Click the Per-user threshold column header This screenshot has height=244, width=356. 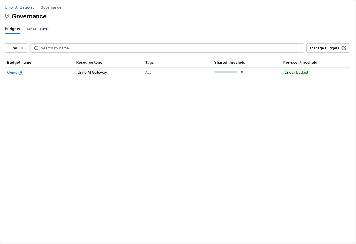tap(300, 62)
